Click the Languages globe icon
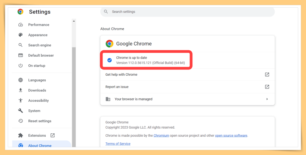 pyautogui.click(x=21, y=80)
